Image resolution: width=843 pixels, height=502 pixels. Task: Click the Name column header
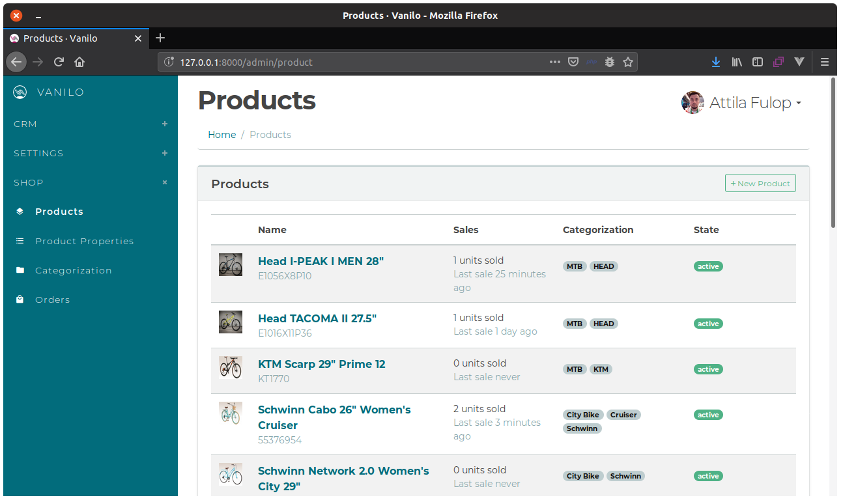pyautogui.click(x=272, y=230)
